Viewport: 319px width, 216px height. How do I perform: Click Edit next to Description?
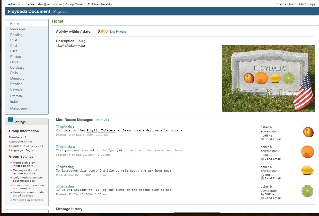(81, 41)
